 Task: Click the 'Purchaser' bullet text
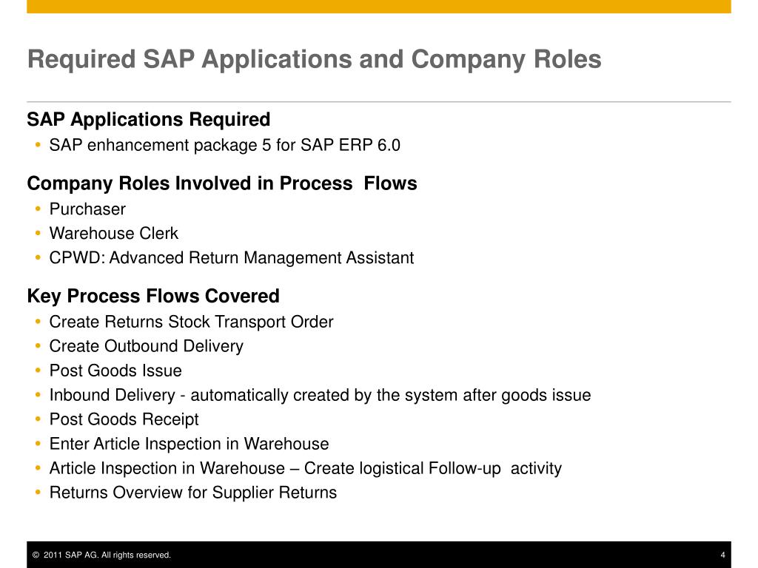click(87, 209)
